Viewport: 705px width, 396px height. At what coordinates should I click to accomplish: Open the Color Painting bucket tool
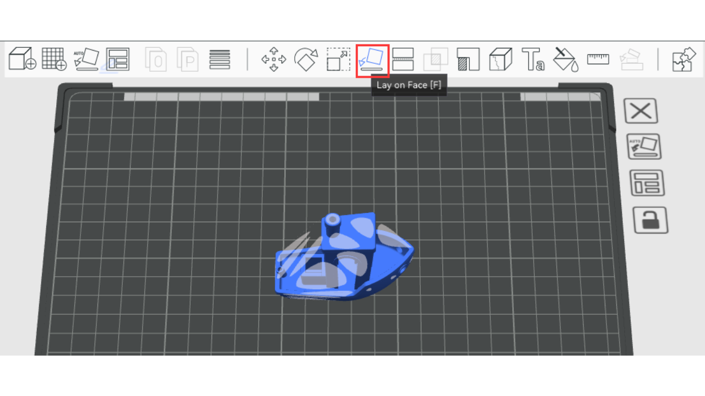point(565,59)
